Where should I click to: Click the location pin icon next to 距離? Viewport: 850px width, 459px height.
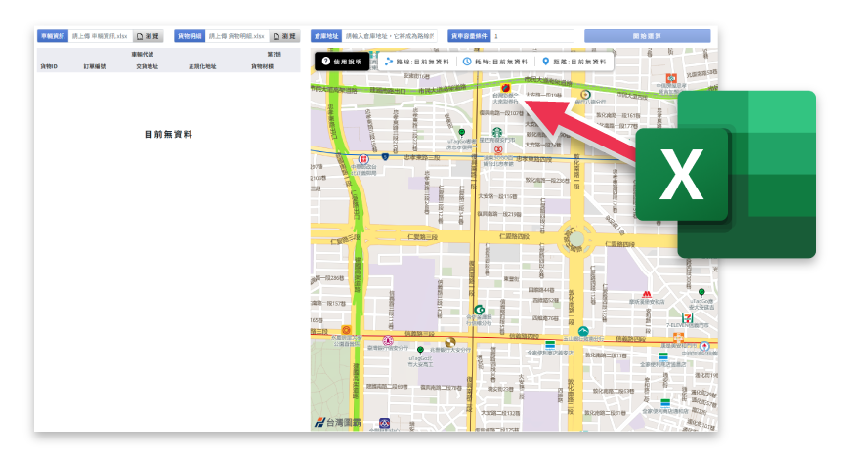pos(546,62)
